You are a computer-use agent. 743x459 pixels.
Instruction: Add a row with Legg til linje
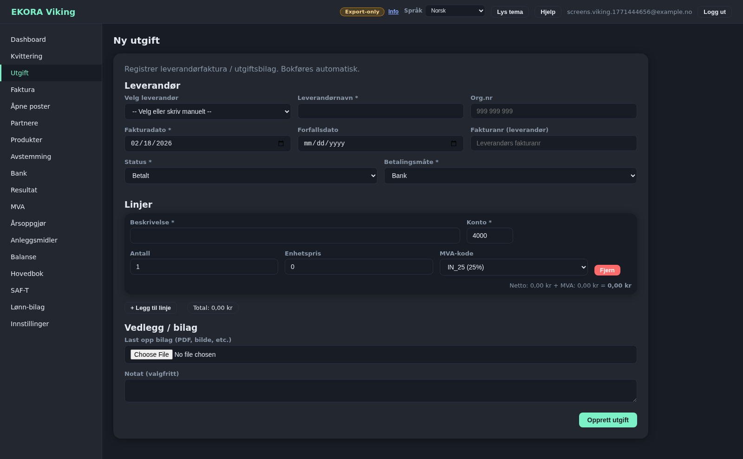point(150,308)
